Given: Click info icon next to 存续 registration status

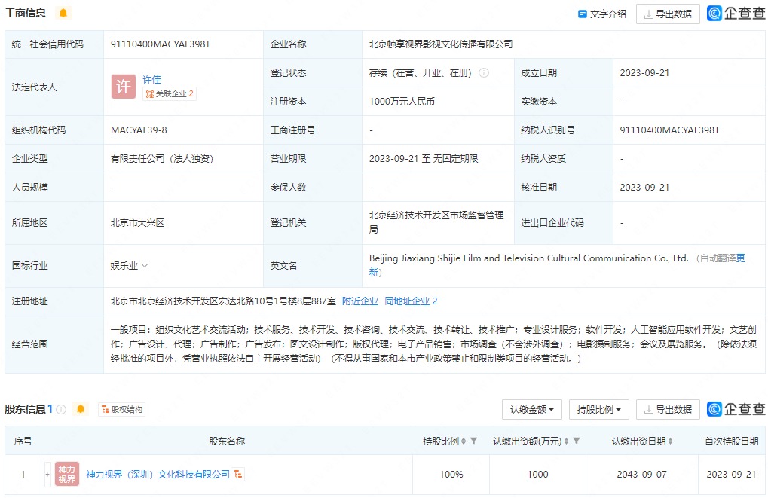Looking at the screenshot, I should click(x=483, y=73).
